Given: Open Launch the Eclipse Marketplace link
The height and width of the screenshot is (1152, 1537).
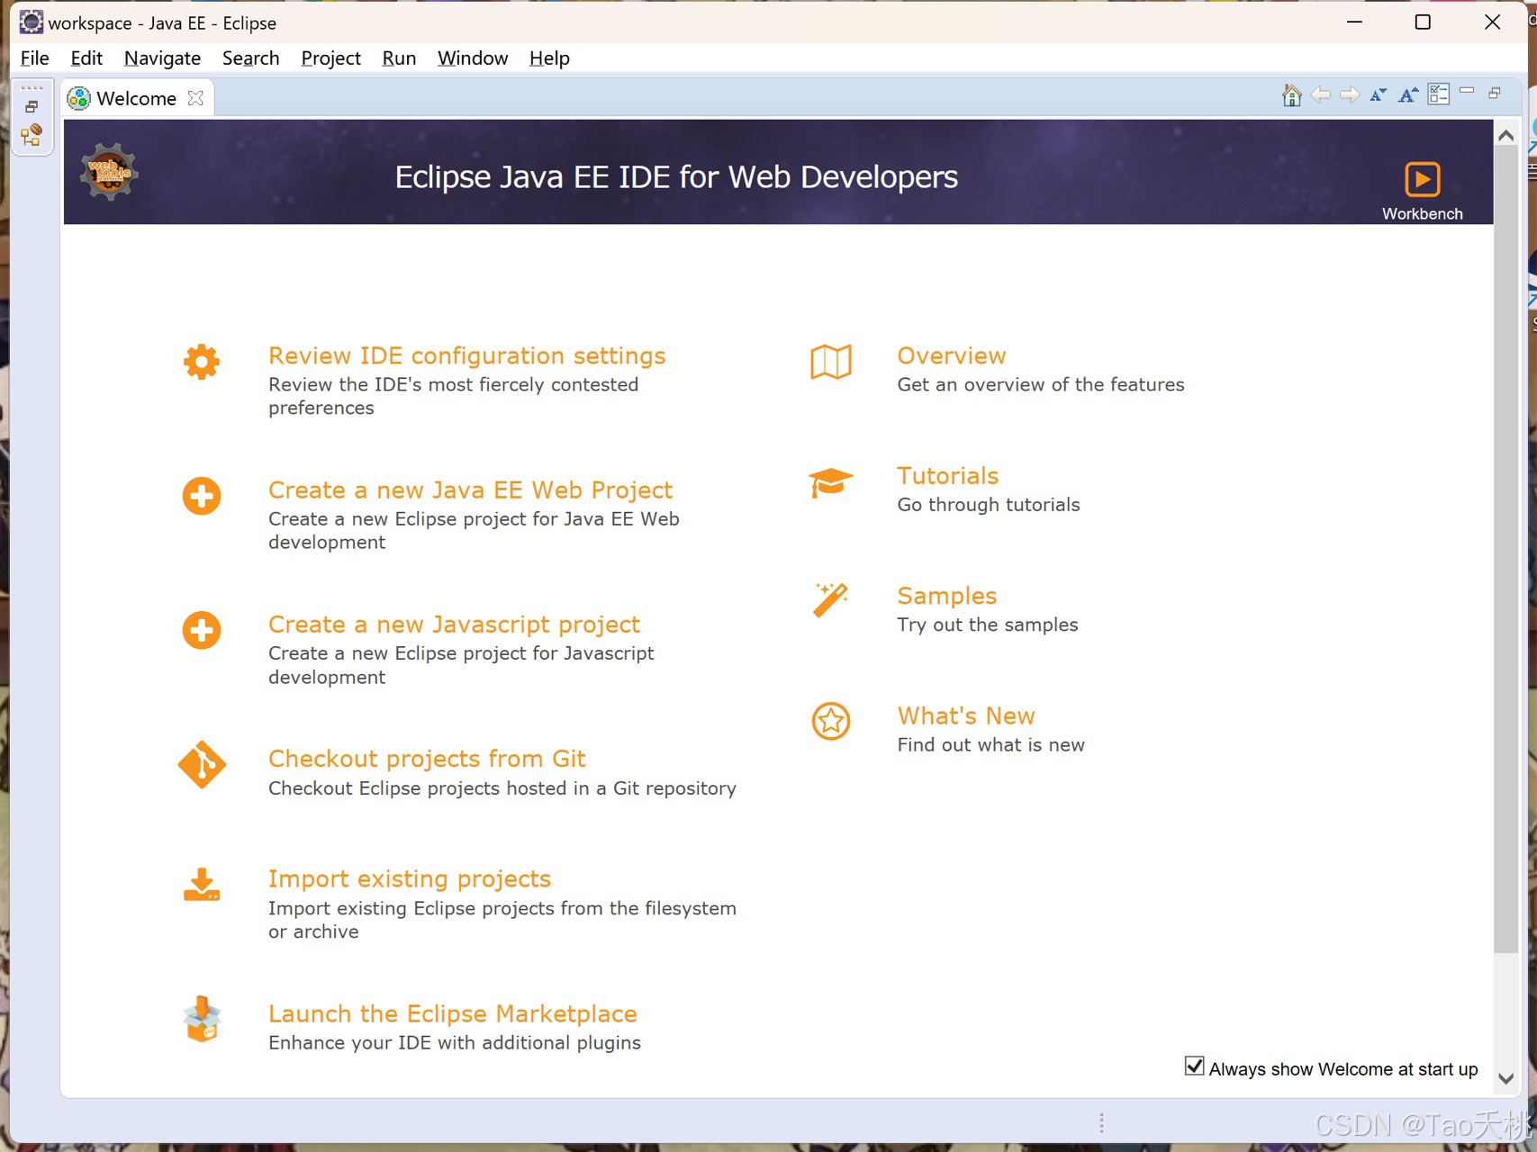Looking at the screenshot, I should pyautogui.click(x=453, y=1013).
